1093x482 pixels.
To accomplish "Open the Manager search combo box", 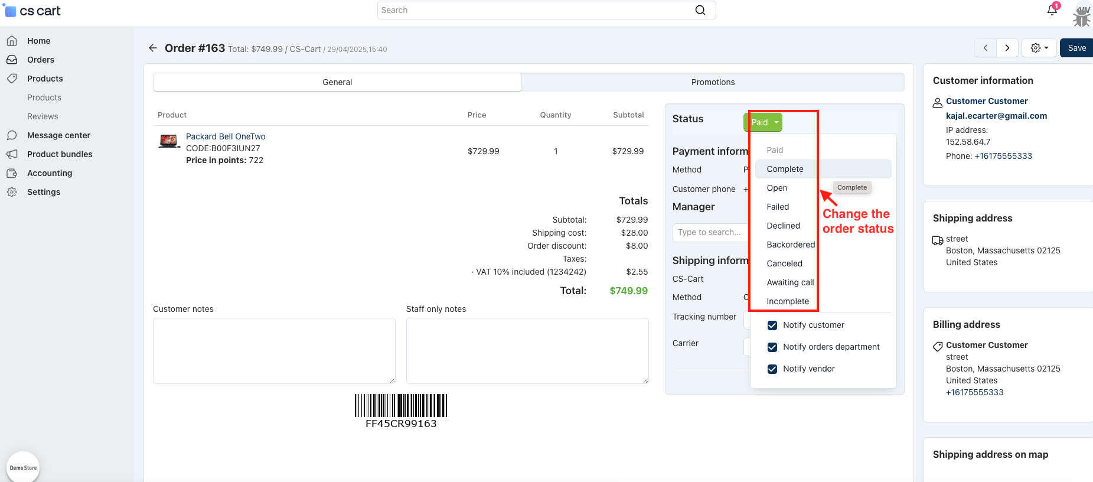I will pyautogui.click(x=711, y=232).
